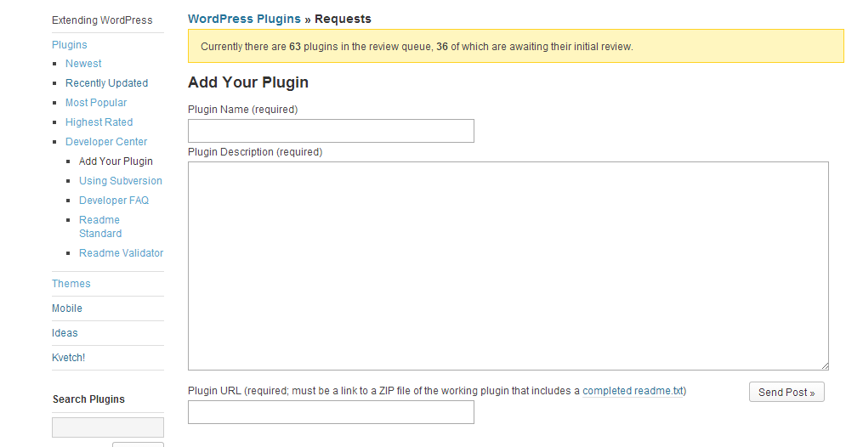Focus the Plugin URL input field

[331, 412]
